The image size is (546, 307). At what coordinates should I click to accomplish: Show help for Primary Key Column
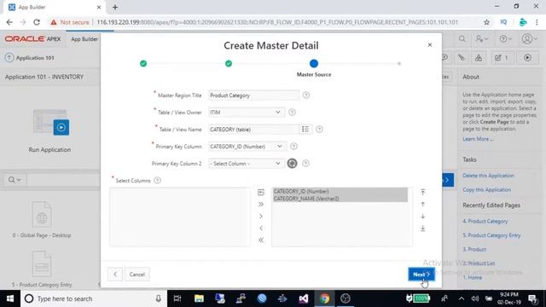click(293, 146)
